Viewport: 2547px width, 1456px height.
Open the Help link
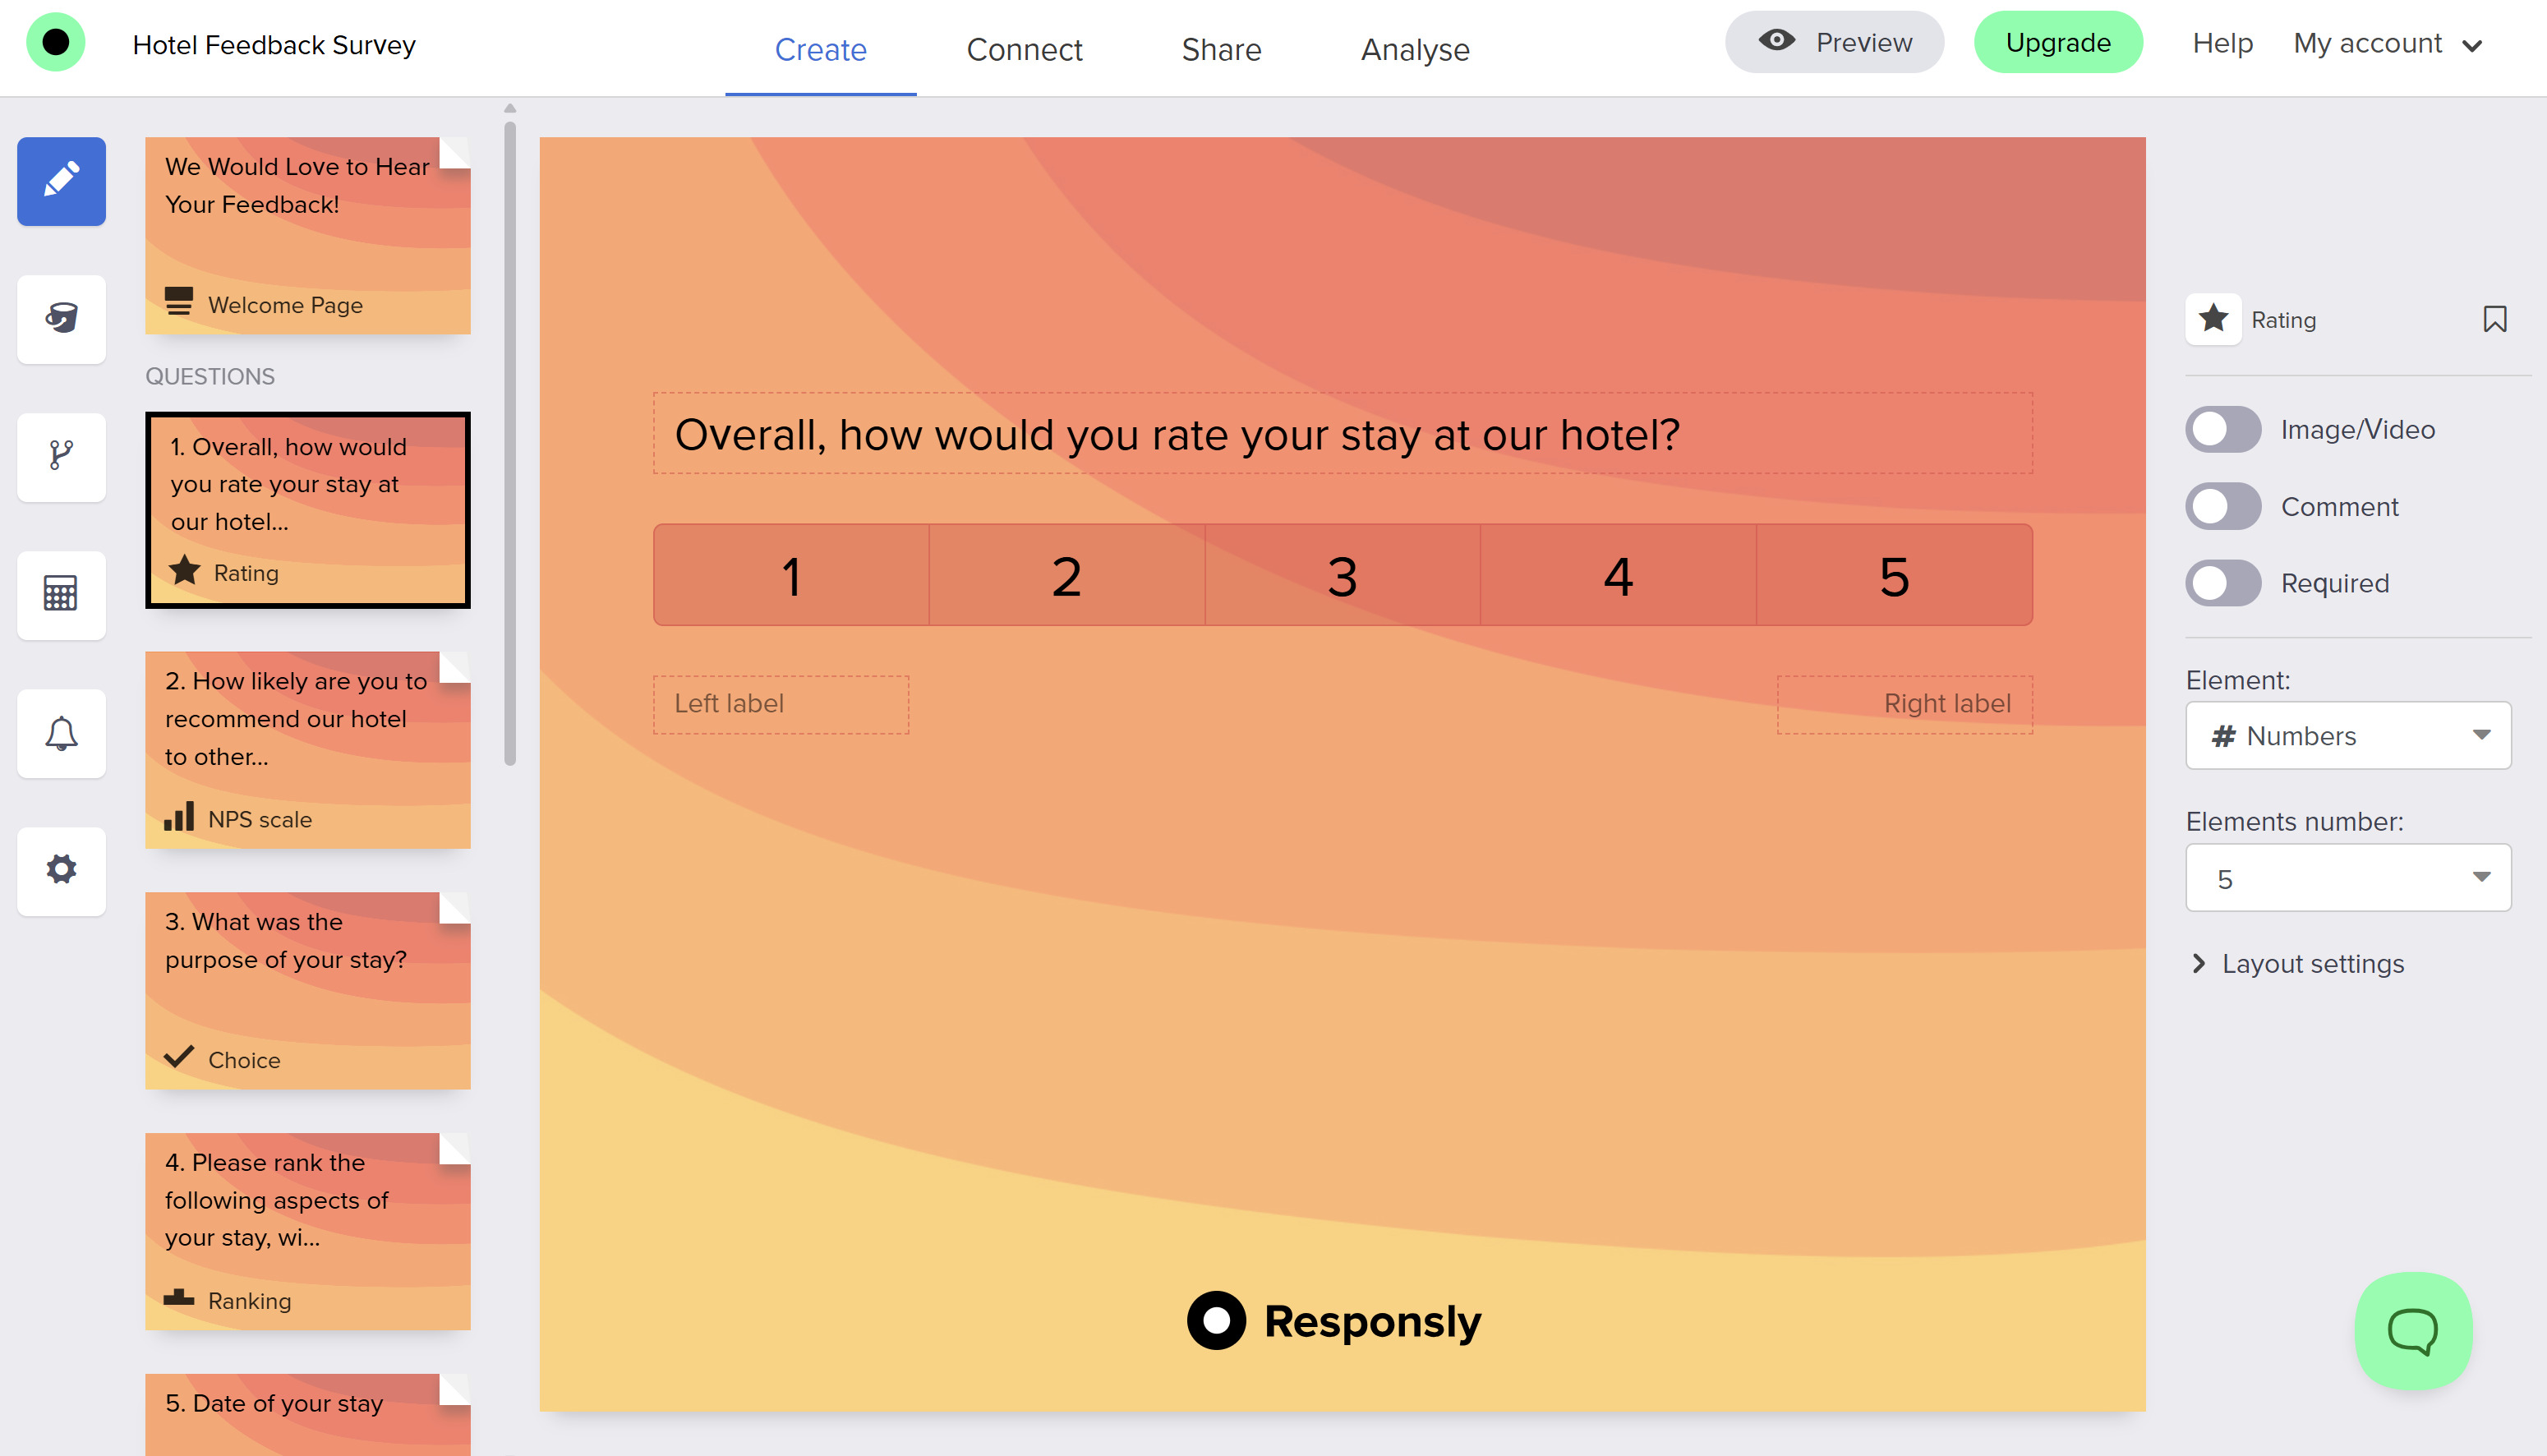point(2222,43)
